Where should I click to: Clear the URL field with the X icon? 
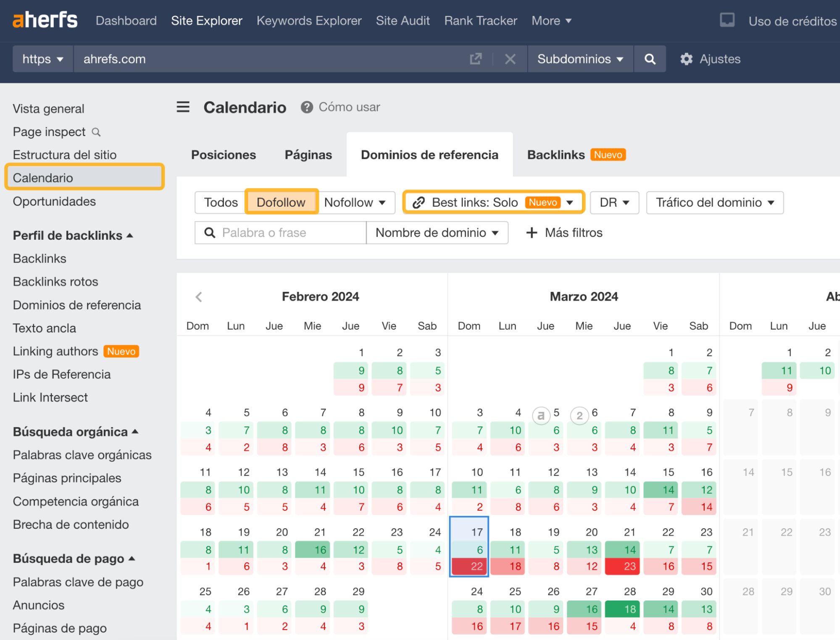pyautogui.click(x=510, y=59)
